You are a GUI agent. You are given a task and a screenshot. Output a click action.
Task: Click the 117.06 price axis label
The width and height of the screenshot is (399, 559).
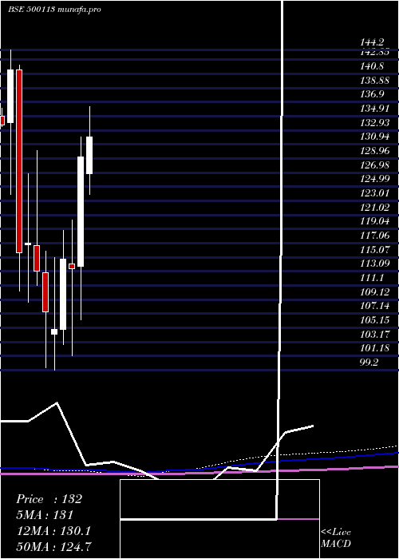click(x=375, y=236)
